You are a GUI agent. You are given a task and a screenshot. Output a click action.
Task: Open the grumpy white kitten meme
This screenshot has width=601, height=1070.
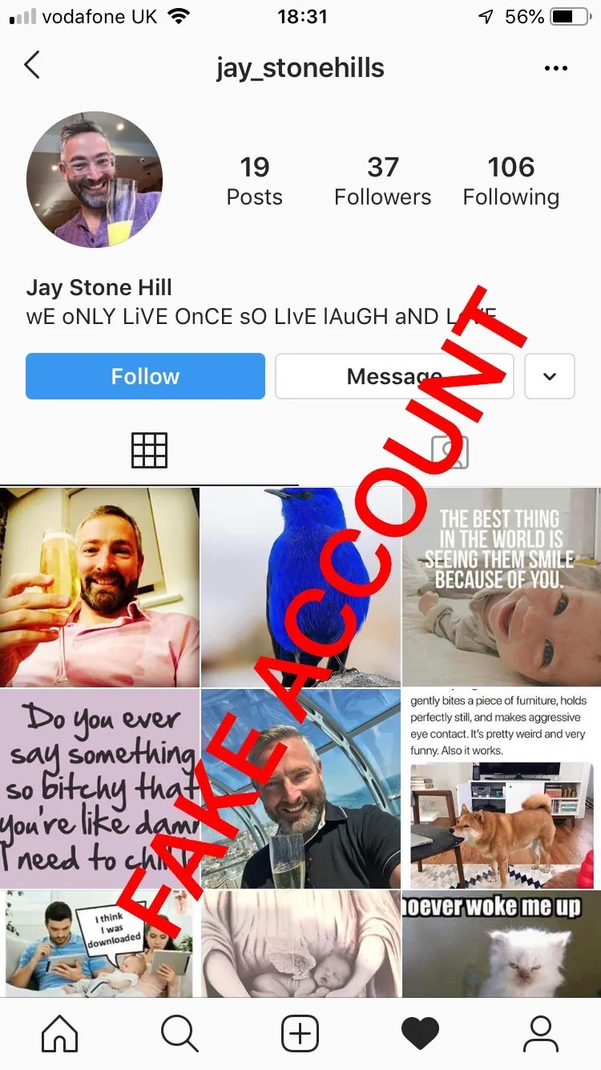502,944
